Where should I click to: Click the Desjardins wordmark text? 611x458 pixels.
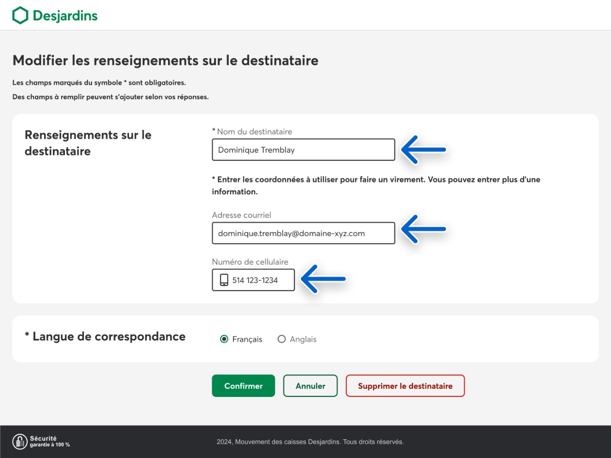[65, 16]
